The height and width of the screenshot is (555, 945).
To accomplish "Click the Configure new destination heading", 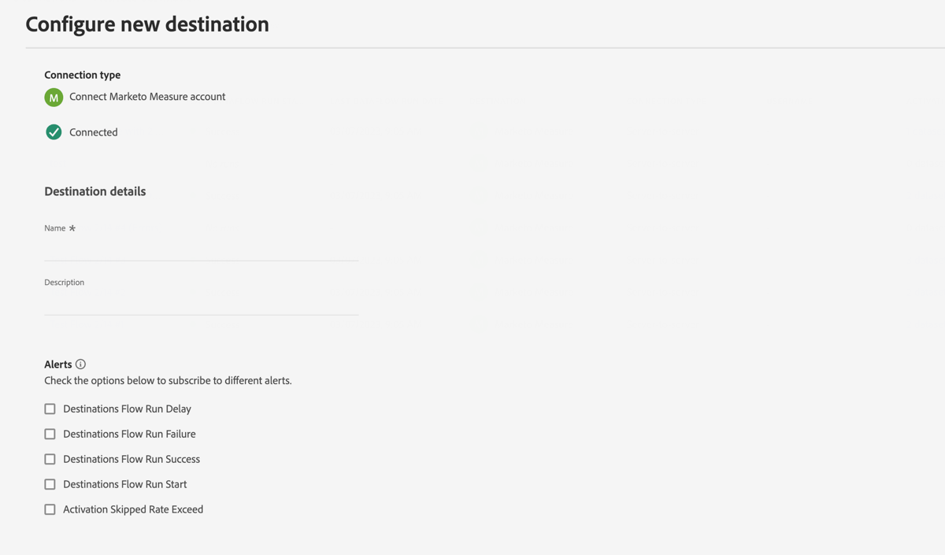I will pos(147,24).
